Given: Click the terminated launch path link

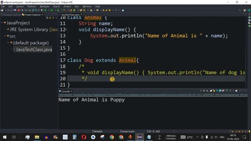Looking at the screenshot, I should [x=153, y=95].
